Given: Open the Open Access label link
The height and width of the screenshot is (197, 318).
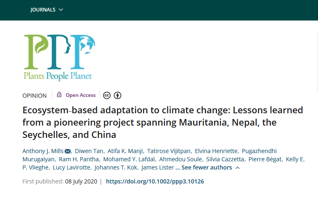Looking at the screenshot, I should point(81,95).
